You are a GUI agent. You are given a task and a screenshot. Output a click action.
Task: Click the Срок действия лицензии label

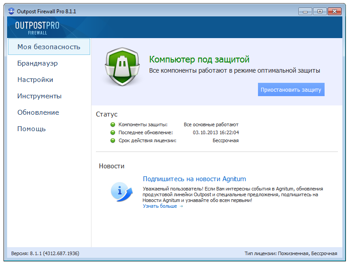pos(147,140)
